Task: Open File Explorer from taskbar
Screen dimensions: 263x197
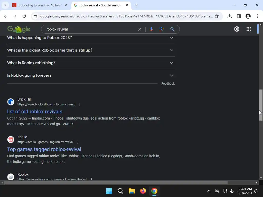Action: click(132, 191)
